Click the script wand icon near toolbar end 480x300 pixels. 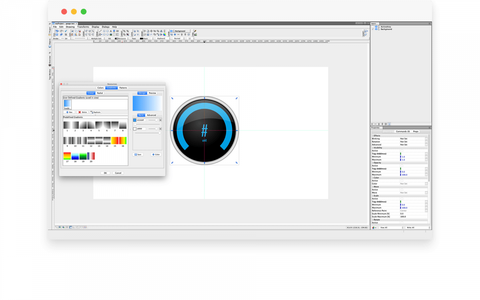tap(195, 31)
